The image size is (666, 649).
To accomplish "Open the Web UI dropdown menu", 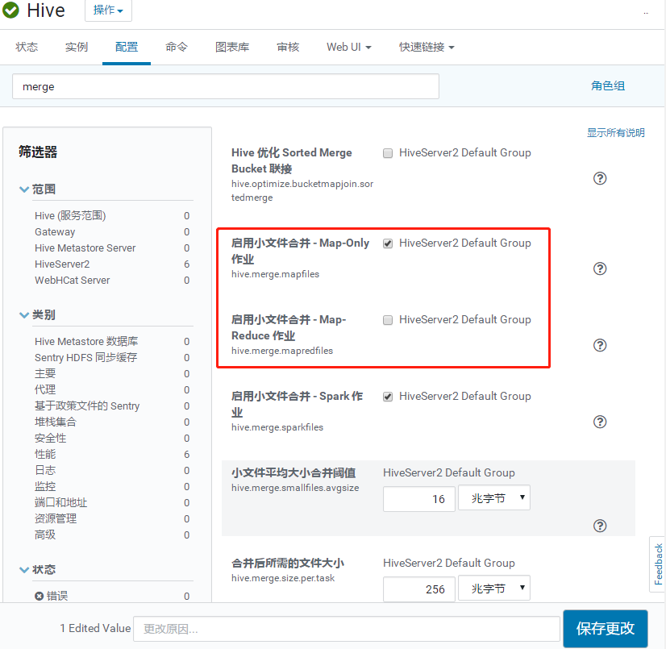I will [348, 47].
